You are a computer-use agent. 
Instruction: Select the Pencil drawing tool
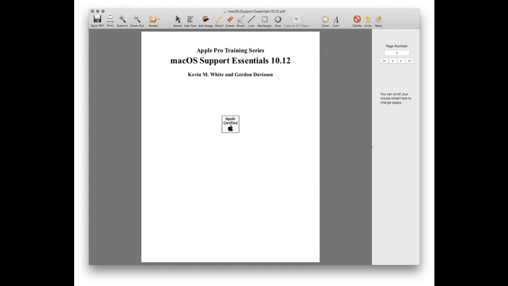(219, 19)
